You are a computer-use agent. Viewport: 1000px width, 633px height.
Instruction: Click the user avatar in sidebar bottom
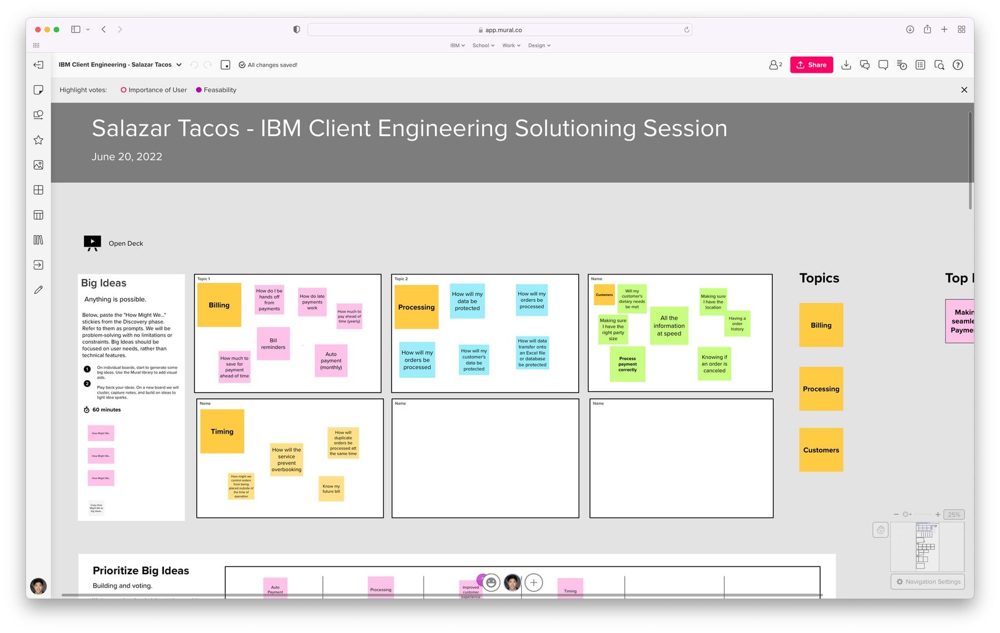38,586
